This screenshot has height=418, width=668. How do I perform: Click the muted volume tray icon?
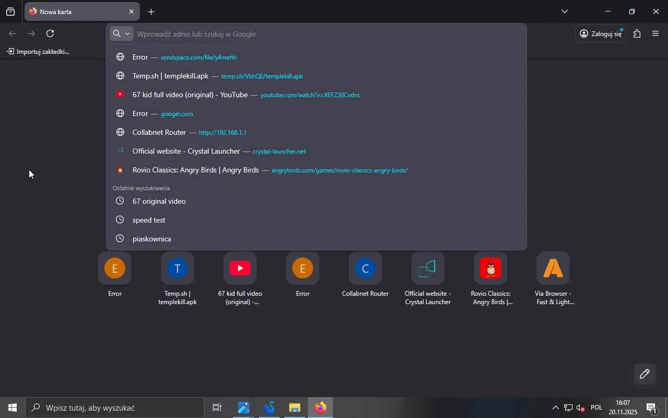coord(580,408)
